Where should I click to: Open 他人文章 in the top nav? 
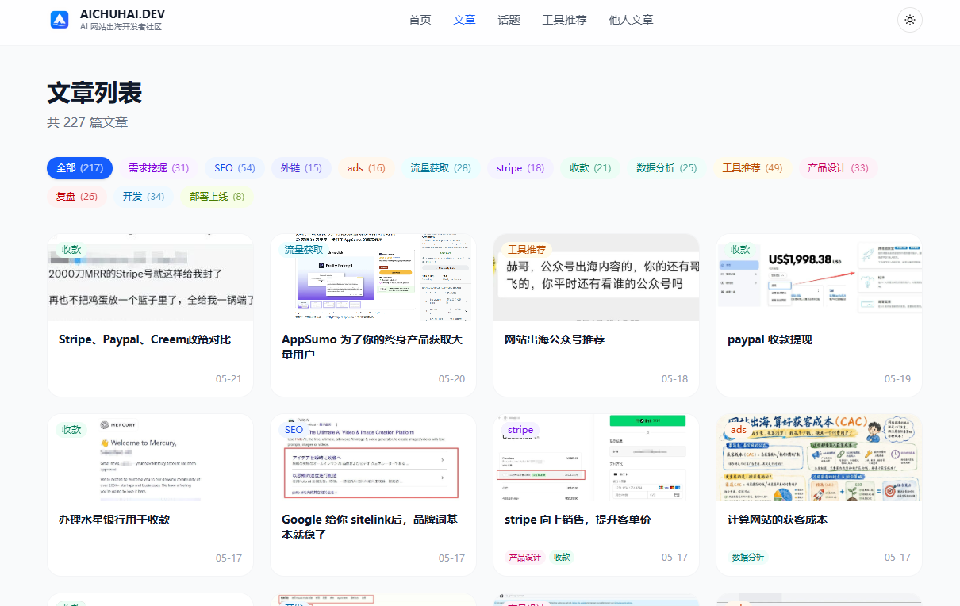pos(631,20)
